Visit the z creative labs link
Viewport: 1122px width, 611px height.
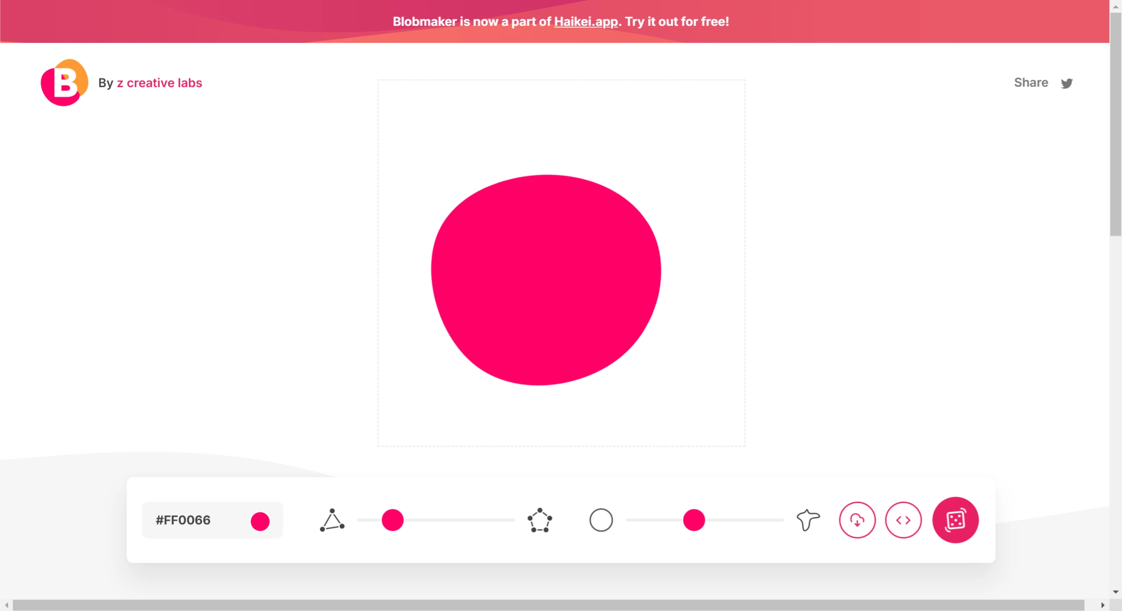point(160,82)
